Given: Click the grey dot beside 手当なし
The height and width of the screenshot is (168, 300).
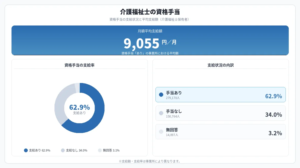Looking at the screenshot, I should coord(161,113).
